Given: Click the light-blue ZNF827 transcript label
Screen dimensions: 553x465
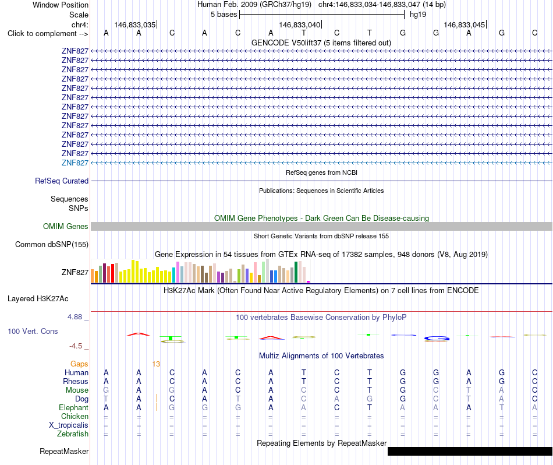Looking at the screenshot, I should tap(75, 163).
